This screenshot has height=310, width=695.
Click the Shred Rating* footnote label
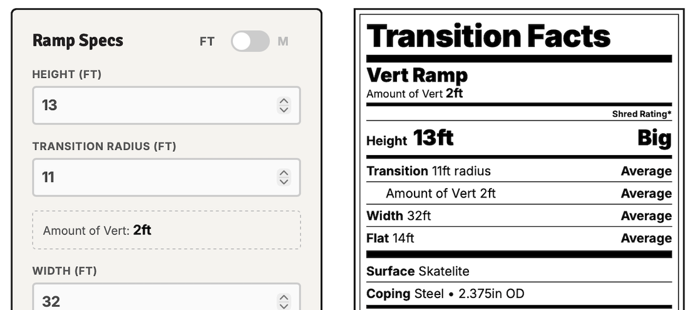point(642,114)
